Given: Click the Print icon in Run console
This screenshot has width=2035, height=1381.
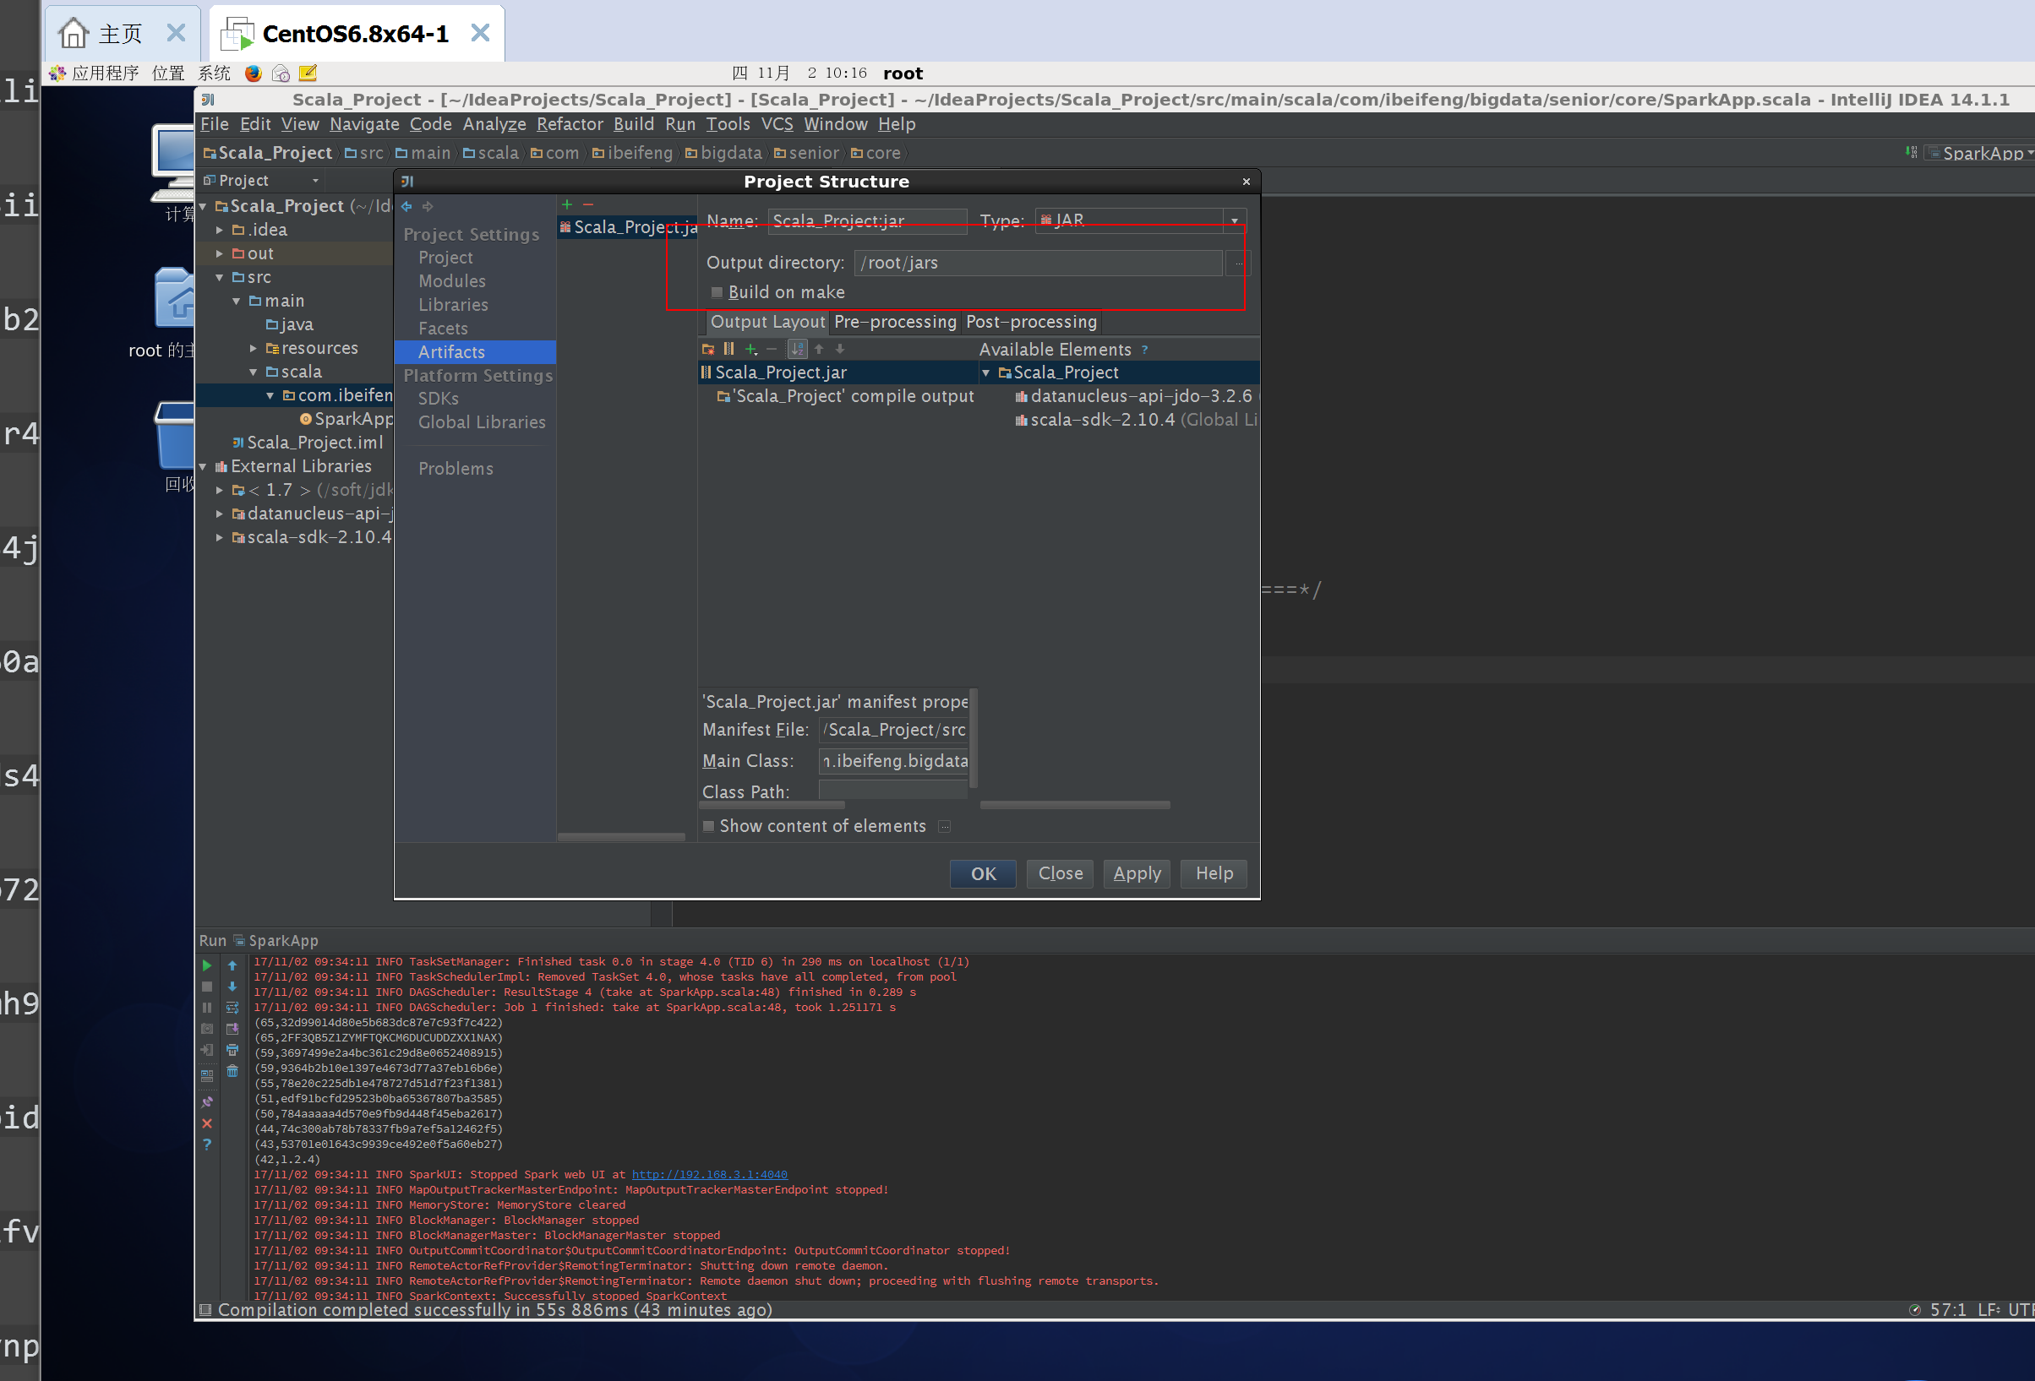Looking at the screenshot, I should click(232, 1050).
